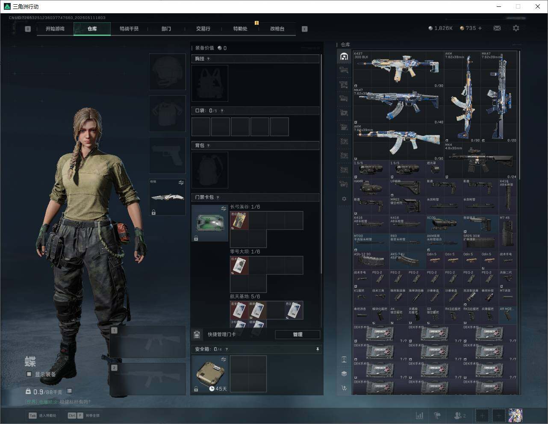Select the empty helmet slot

[168, 71]
